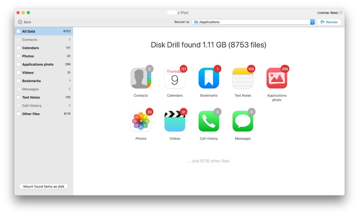Check the Calendars checkbox

click(18, 48)
